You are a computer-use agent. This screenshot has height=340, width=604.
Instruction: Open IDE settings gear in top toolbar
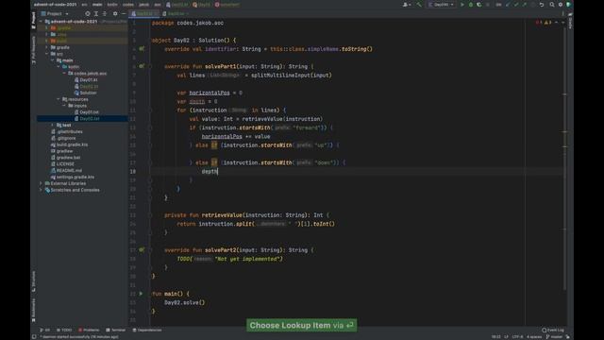[x=561, y=5]
